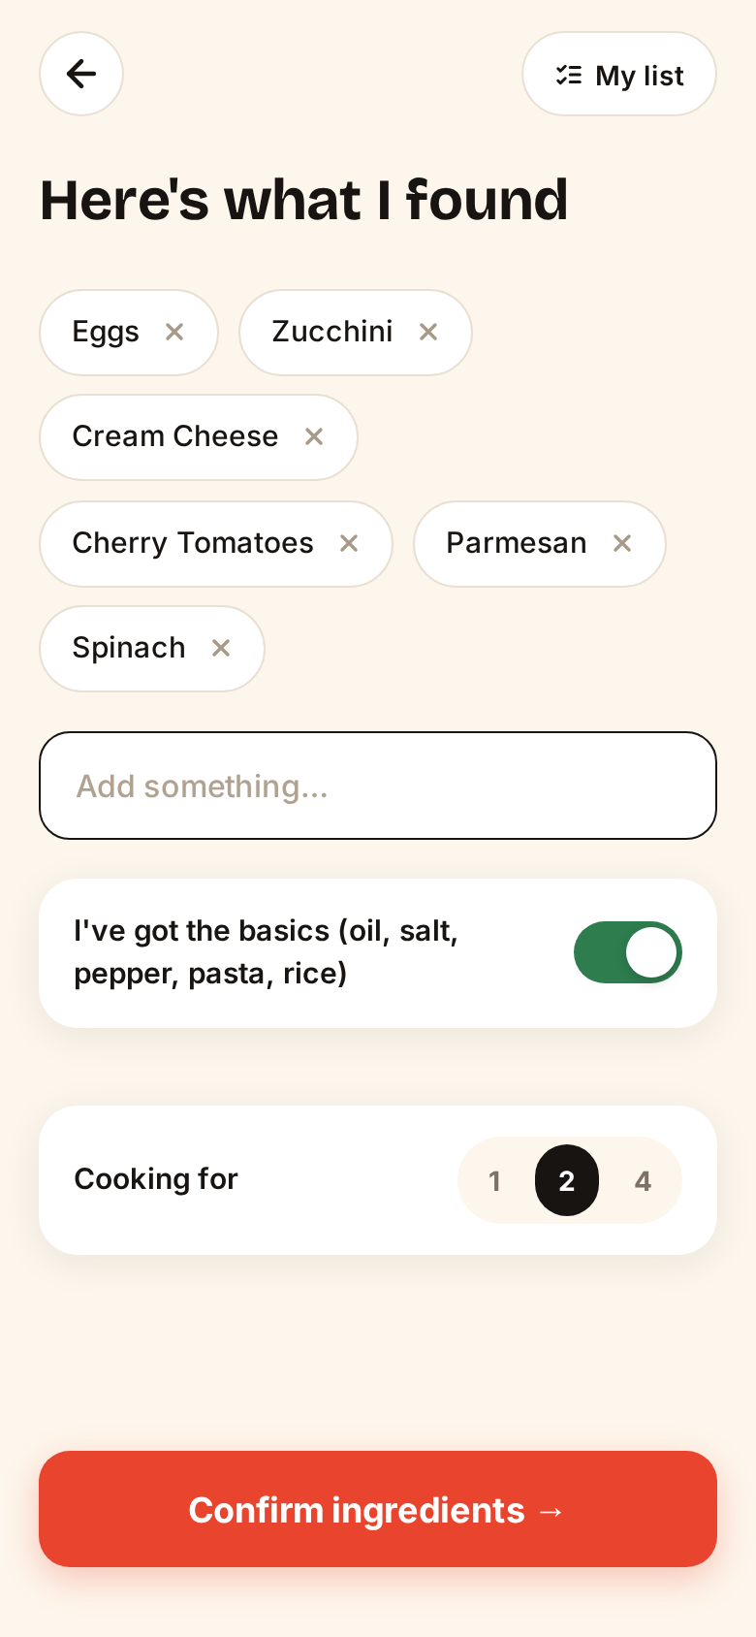The height and width of the screenshot is (1637, 756).
Task: Open the My list button
Action: click(619, 74)
